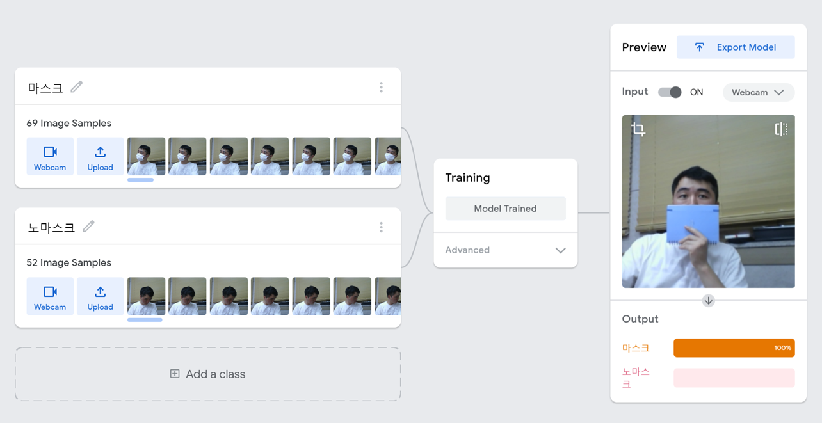Select the first 마스크 image sample thumbnail
Screen dimensions: 822x423
[146, 156]
